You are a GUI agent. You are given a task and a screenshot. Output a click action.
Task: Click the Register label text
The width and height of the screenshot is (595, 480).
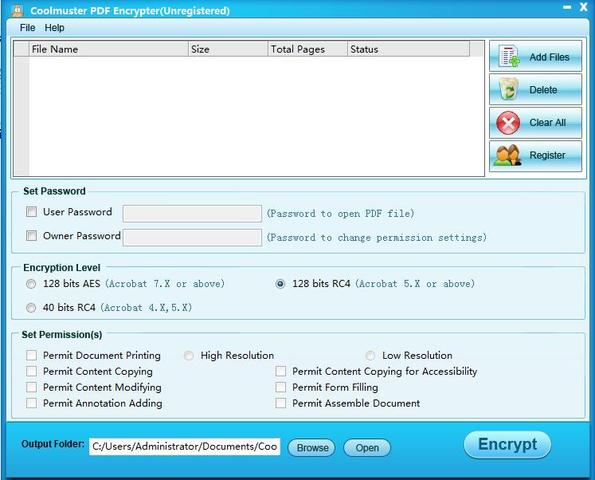[547, 155]
